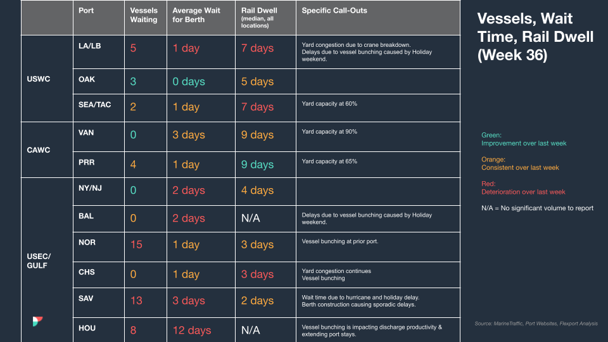The image size is (608, 342).
Task: Click the CAWC region label
Action: [39, 150]
